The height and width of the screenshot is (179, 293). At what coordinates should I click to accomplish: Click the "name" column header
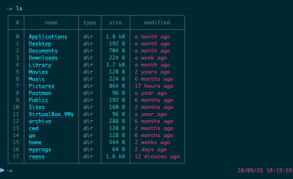(x=51, y=22)
